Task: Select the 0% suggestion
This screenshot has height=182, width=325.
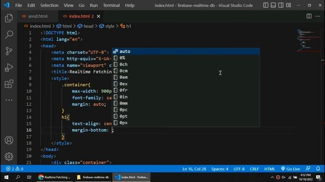Action: click(x=186, y=58)
